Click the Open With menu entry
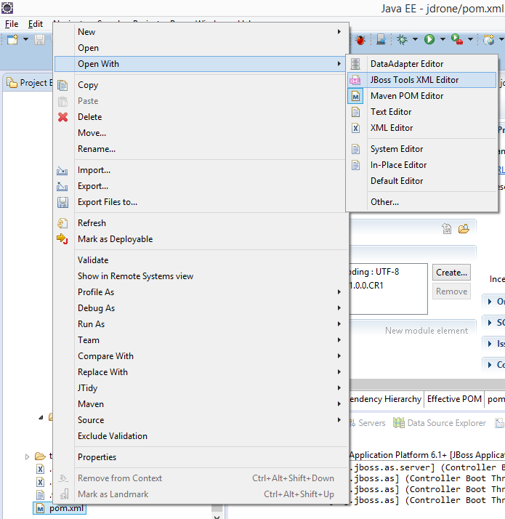The image size is (505, 519). tap(201, 64)
